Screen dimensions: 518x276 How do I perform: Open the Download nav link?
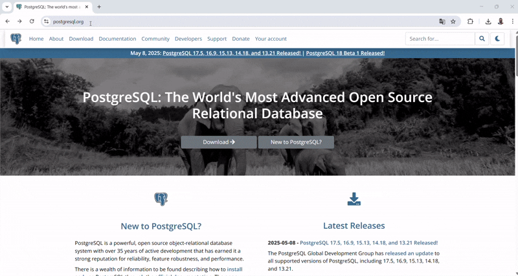(x=81, y=39)
